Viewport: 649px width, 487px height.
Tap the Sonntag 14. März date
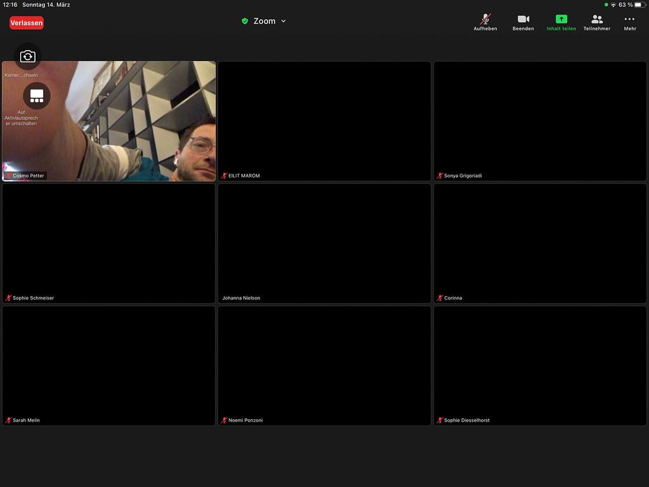coord(46,5)
